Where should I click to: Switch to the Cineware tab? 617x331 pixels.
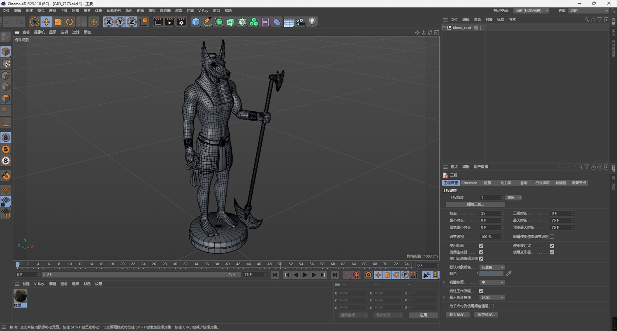pyautogui.click(x=469, y=183)
